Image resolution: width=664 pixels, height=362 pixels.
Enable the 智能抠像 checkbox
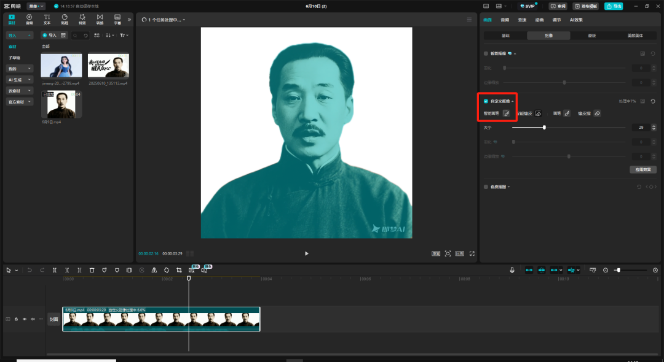pyautogui.click(x=485, y=53)
